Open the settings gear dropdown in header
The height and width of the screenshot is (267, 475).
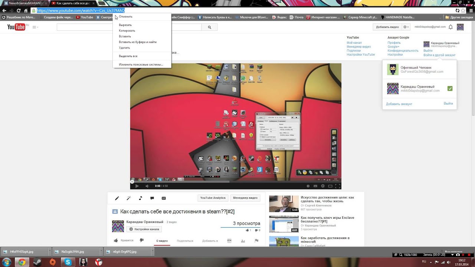pyautogui.click(x=406, y=27)
